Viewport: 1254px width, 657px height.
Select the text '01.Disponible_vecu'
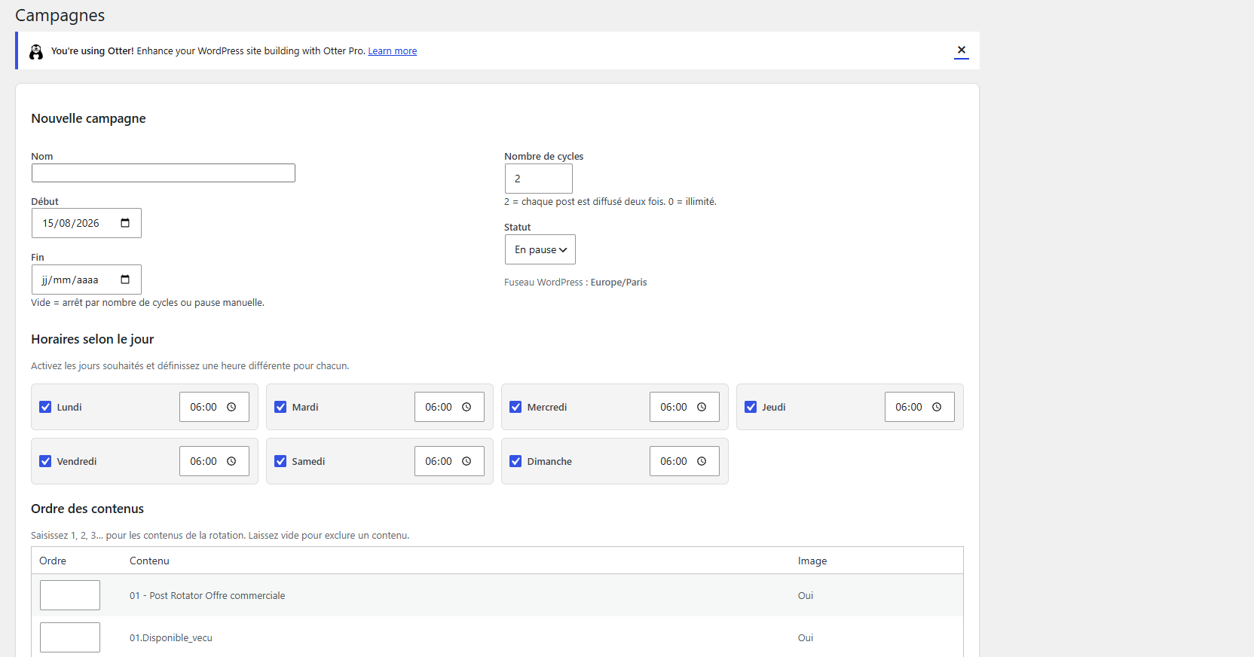pos(171,637)
